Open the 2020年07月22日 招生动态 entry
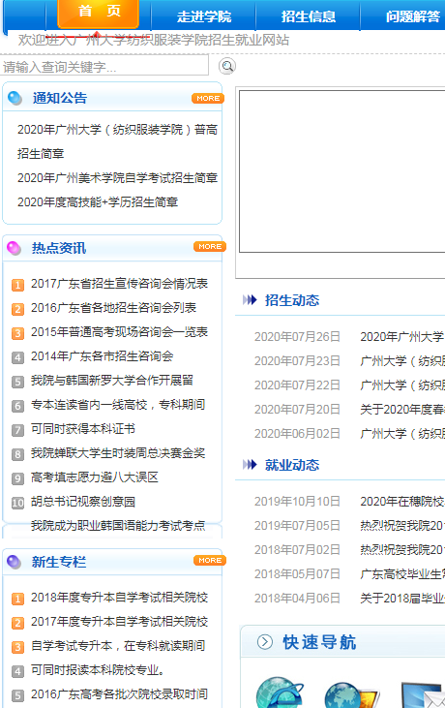 point(402,385)
